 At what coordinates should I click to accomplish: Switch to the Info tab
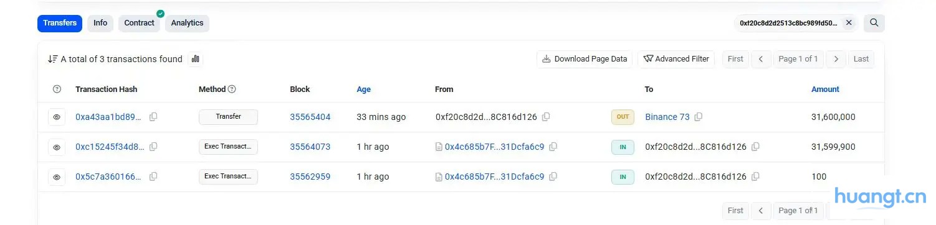tap(100, 23)
